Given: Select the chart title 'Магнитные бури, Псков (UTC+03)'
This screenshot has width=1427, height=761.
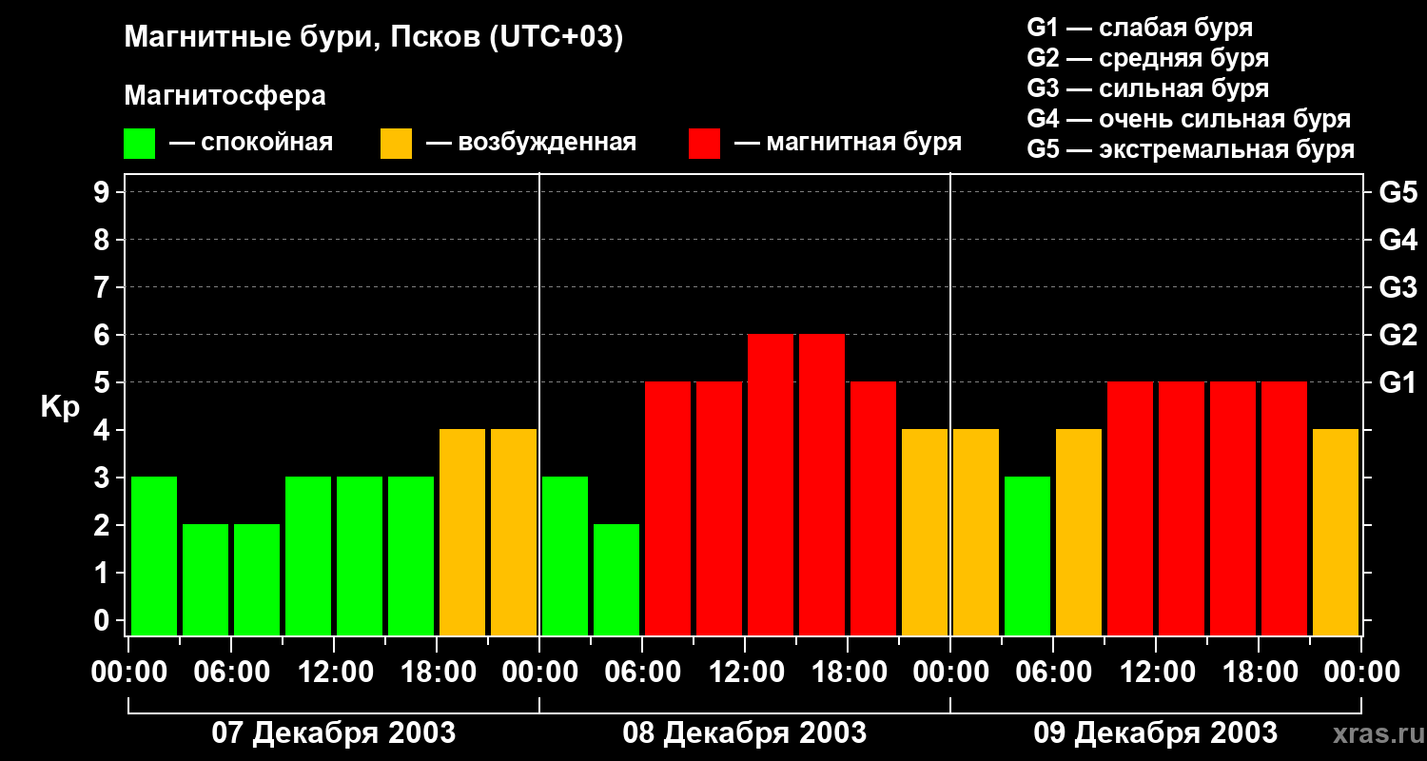Looking at the screenshot, I should coord(374,38).
